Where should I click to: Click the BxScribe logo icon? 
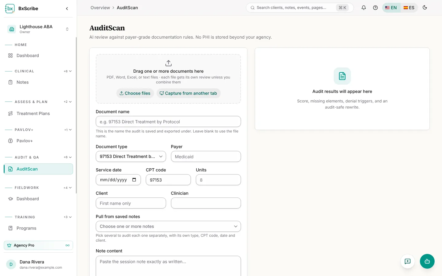10,9
